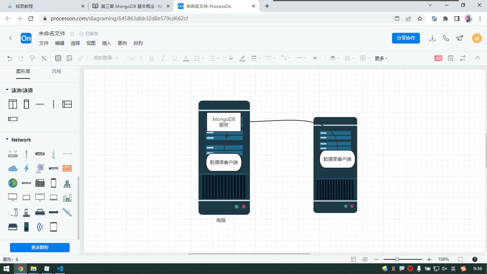Viewport: 487px width, 274px height.
Task: Click the 分享协作 button
Action: [406, 38]
